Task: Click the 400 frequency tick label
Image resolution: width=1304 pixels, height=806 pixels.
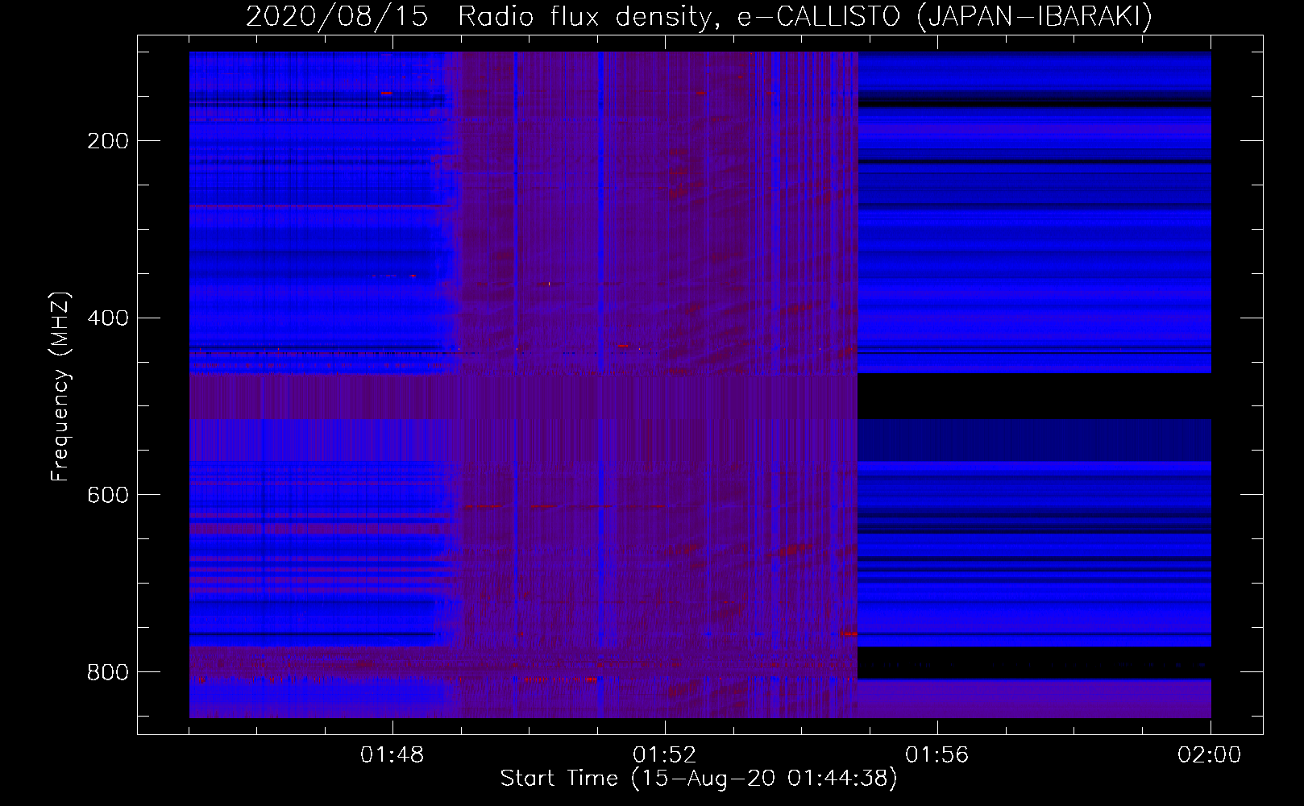Action: coord(108,318)
